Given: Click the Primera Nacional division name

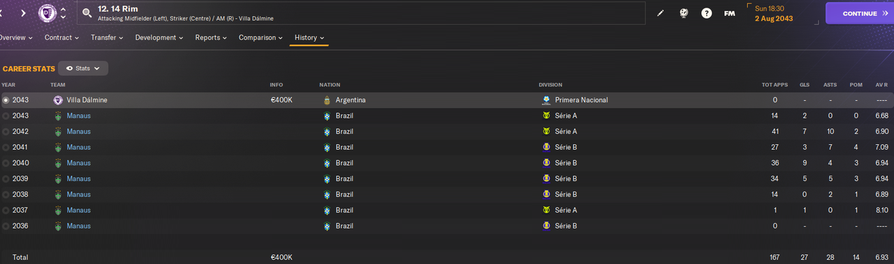Looking at the screenshot, I should pyautogui.click(x=581, y=100).
